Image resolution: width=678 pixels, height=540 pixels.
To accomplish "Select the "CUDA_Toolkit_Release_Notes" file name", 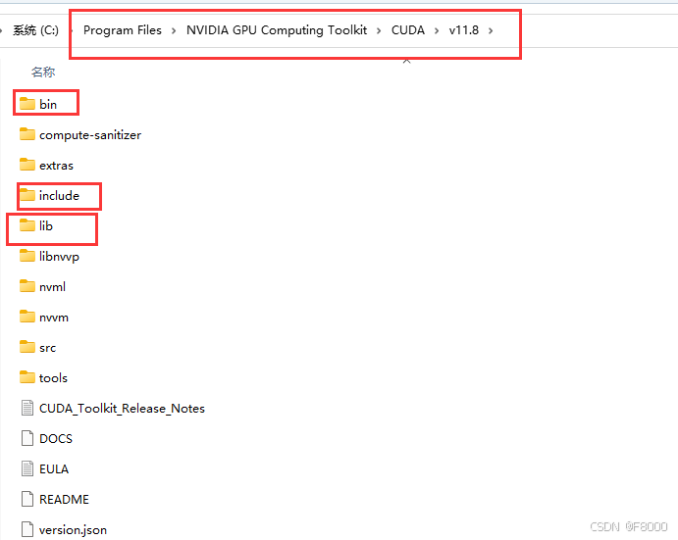I will tap(122, 409).
